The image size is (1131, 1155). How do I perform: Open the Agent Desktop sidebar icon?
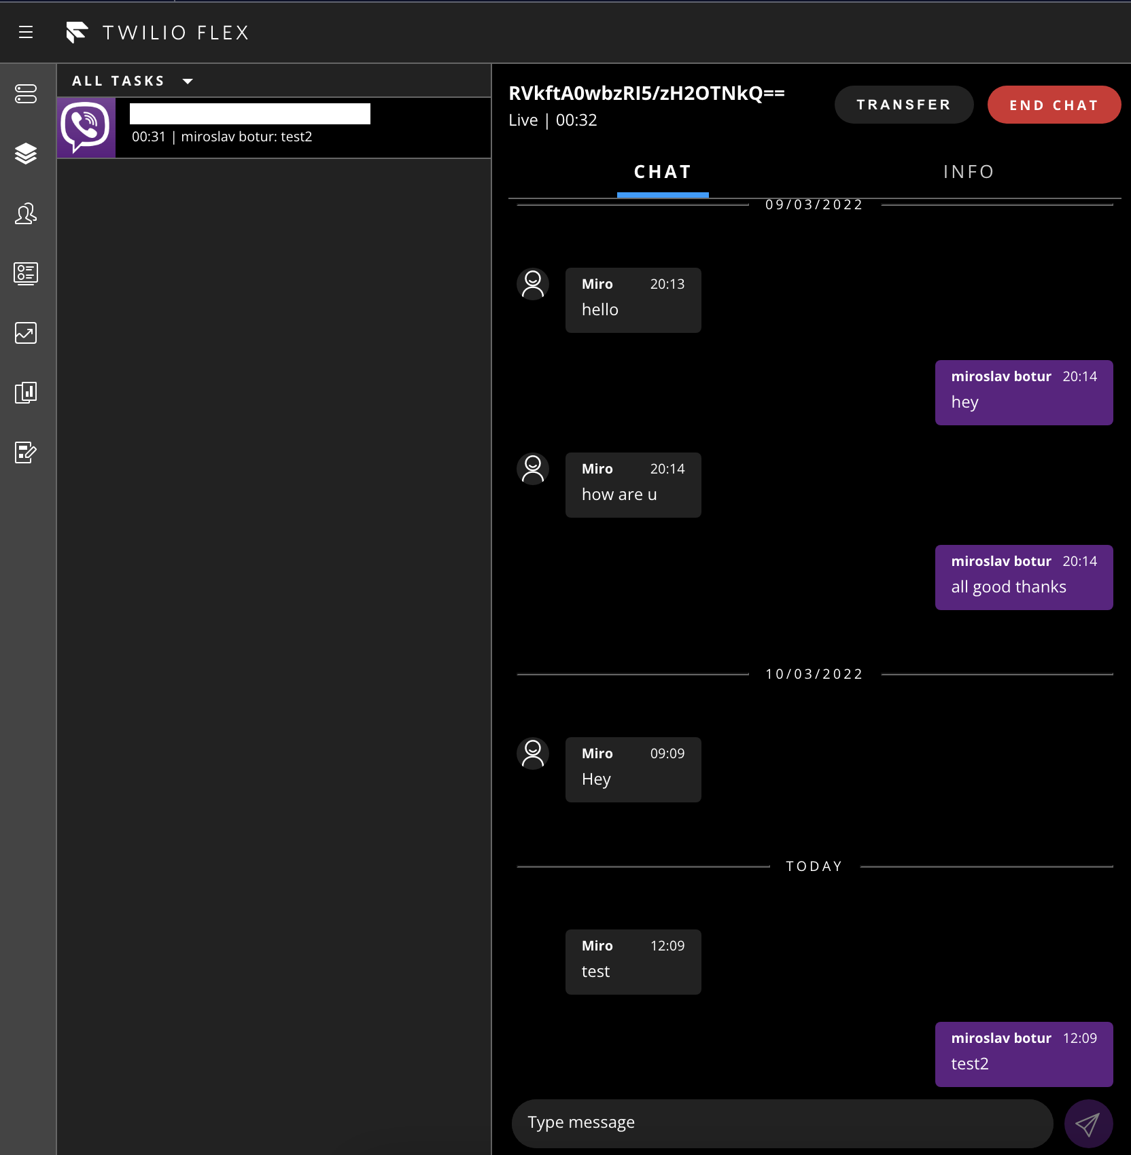26,94
